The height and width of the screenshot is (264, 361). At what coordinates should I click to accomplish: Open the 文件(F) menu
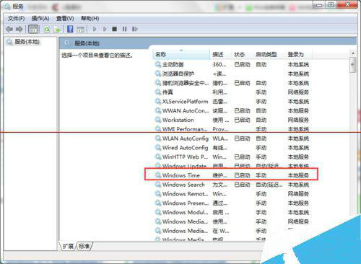click(x=16, y=18)
